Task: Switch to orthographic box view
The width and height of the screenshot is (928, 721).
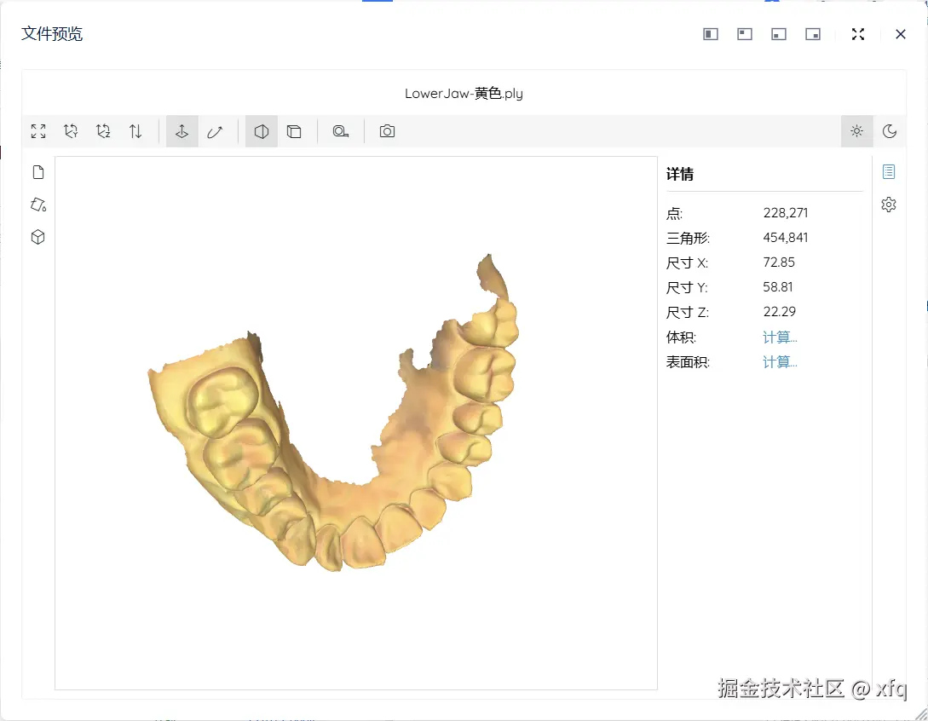Action: pos(293,131)
